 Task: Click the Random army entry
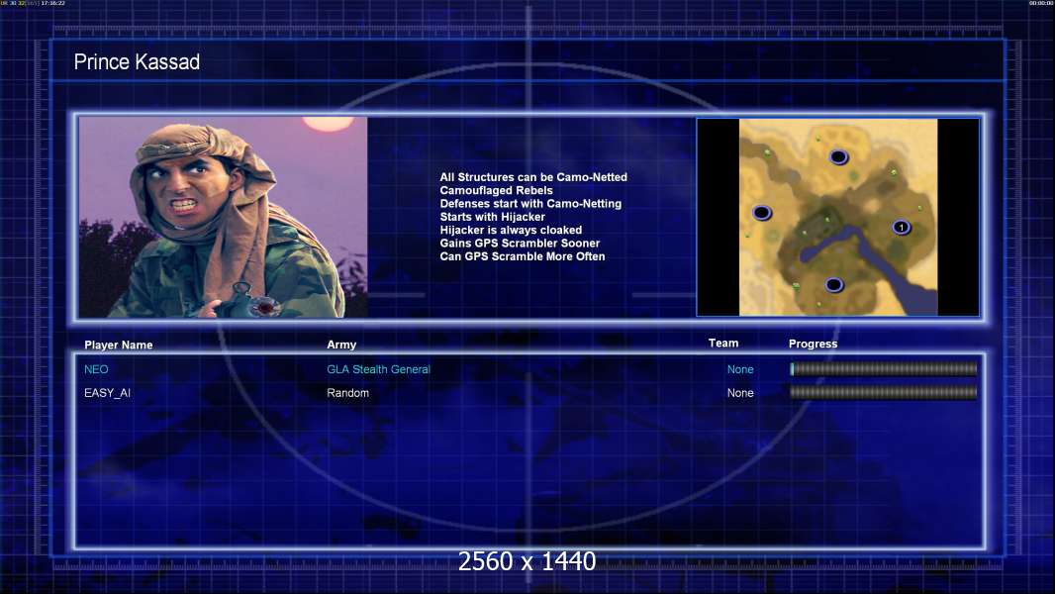pyautogui.click(x=347, y=393)
